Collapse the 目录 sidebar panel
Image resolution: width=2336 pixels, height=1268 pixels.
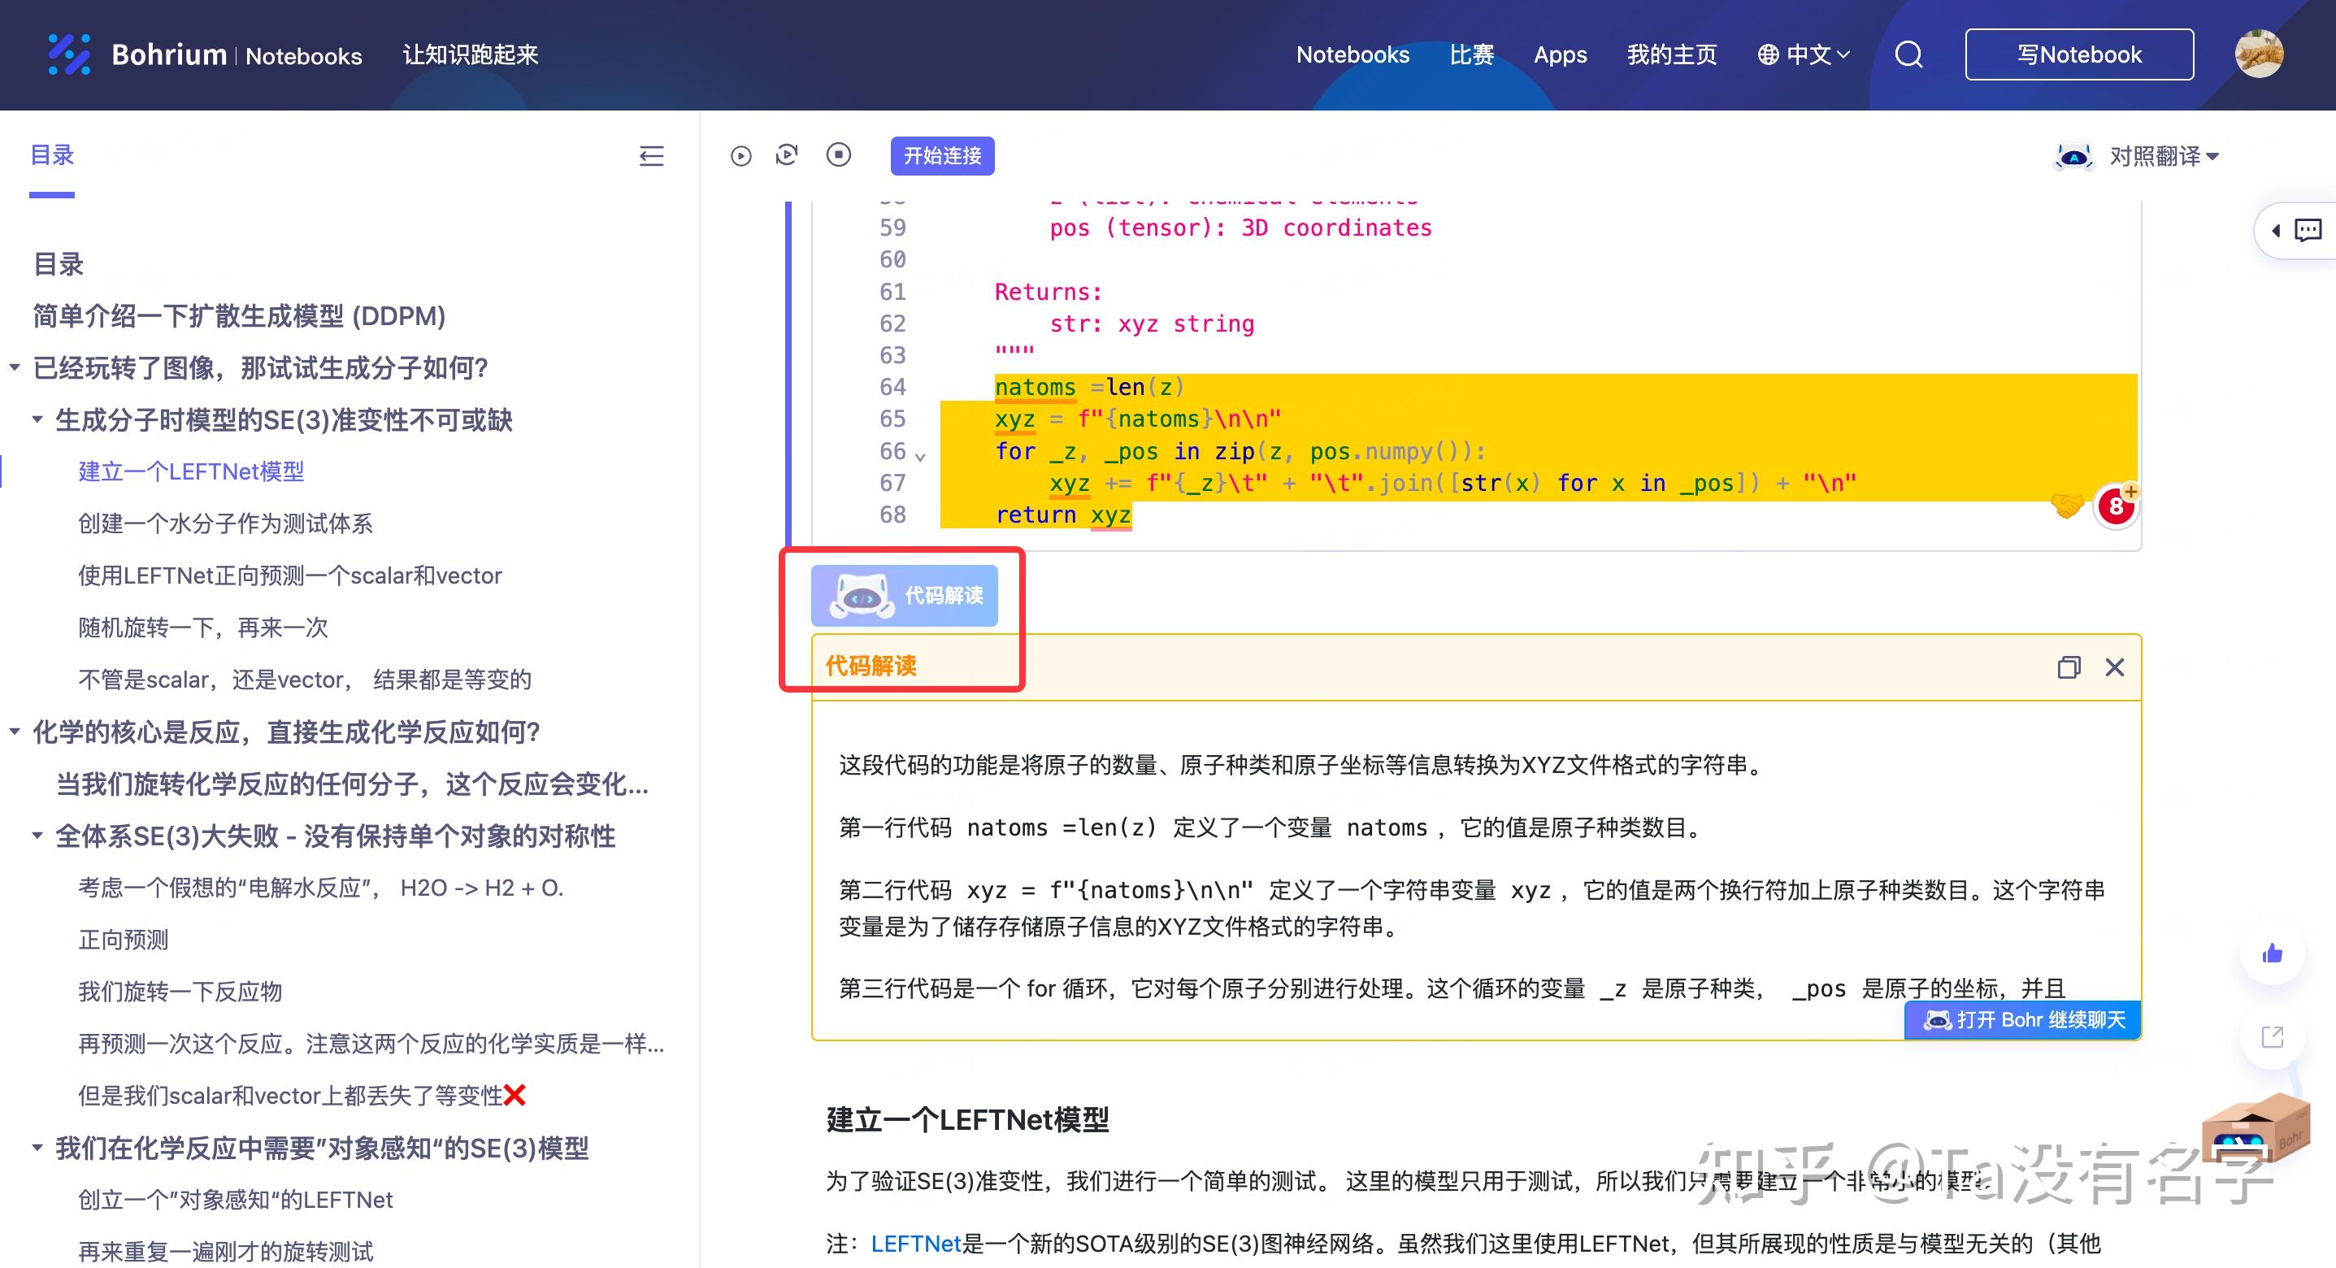pyautogui.click(x=651, y=156)
